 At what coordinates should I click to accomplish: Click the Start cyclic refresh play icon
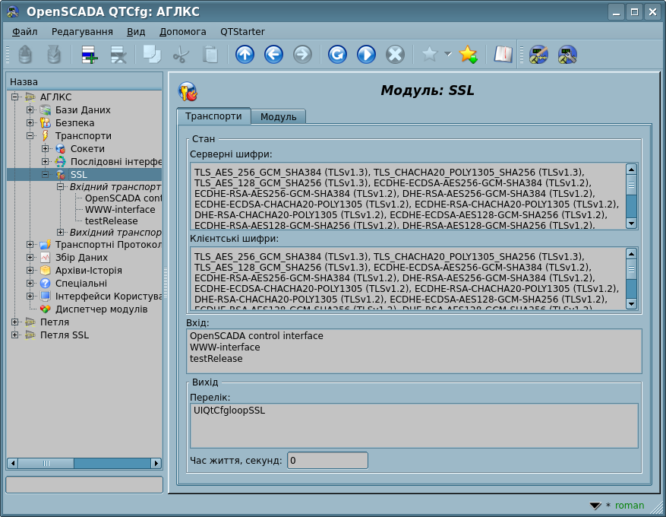point(366,54)
